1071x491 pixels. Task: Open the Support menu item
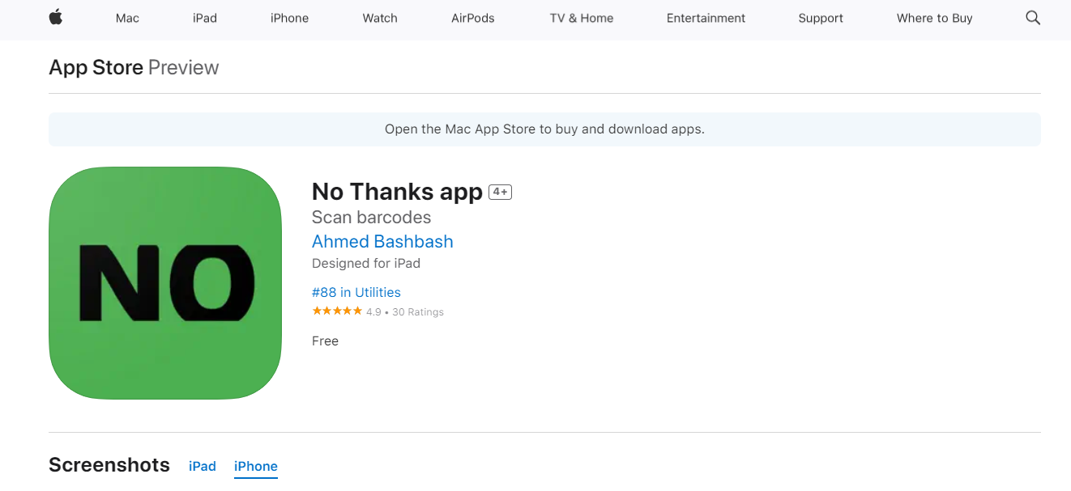pyautogui.click(x=821, y=18)
